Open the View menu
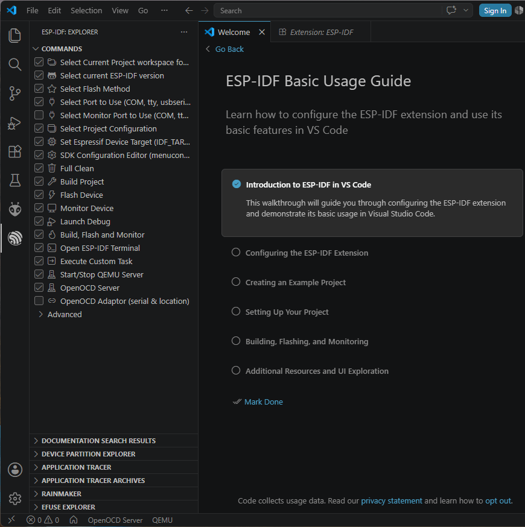525x527 pixels. click(120, 10)
